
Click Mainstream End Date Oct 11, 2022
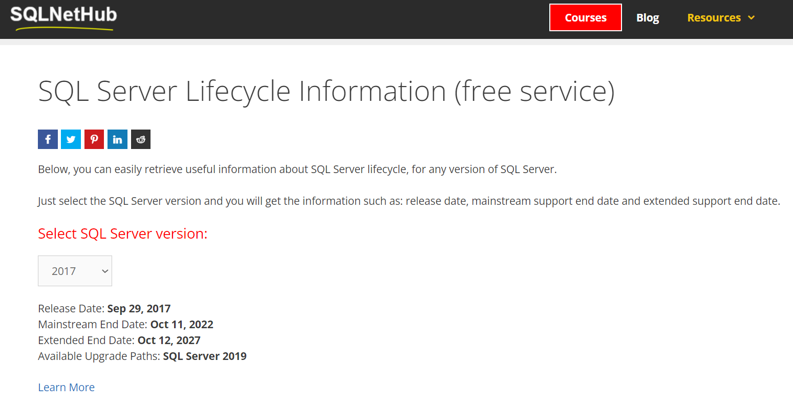pyautogui.click(x=182, y=324)
